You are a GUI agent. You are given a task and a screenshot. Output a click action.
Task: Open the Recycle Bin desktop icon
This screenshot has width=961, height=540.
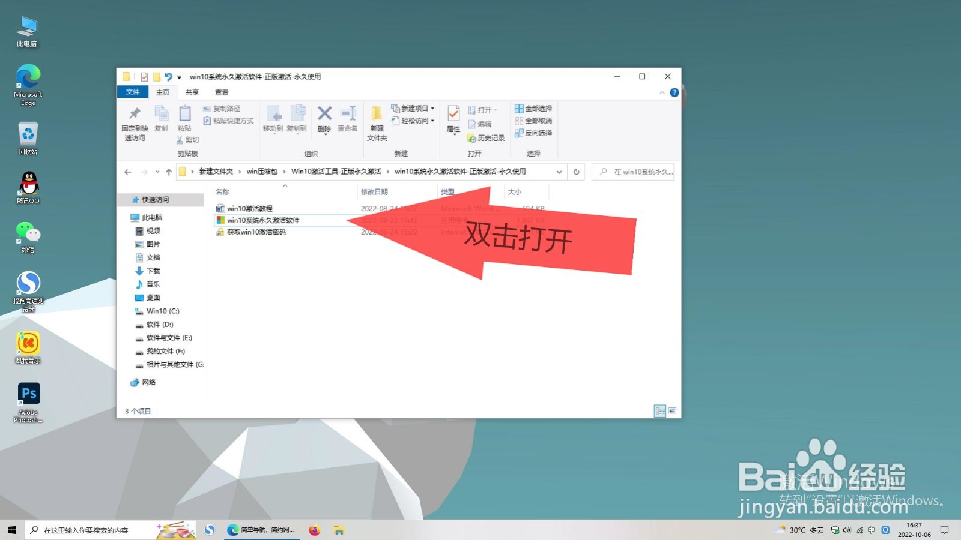point(28,139)
